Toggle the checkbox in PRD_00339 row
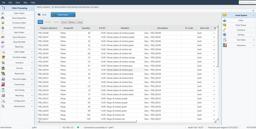This screenshot has width=256, height=129. (x=214, y=70)
